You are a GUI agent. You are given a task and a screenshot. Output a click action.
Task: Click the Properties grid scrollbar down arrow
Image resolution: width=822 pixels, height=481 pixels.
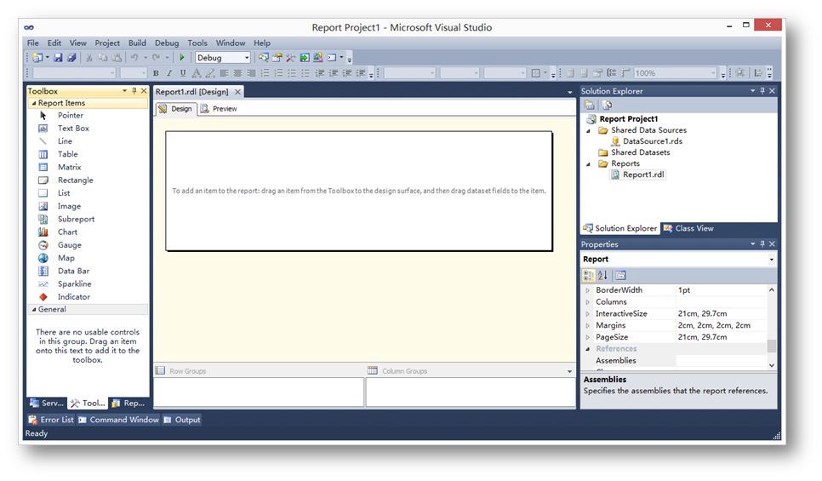772,365
